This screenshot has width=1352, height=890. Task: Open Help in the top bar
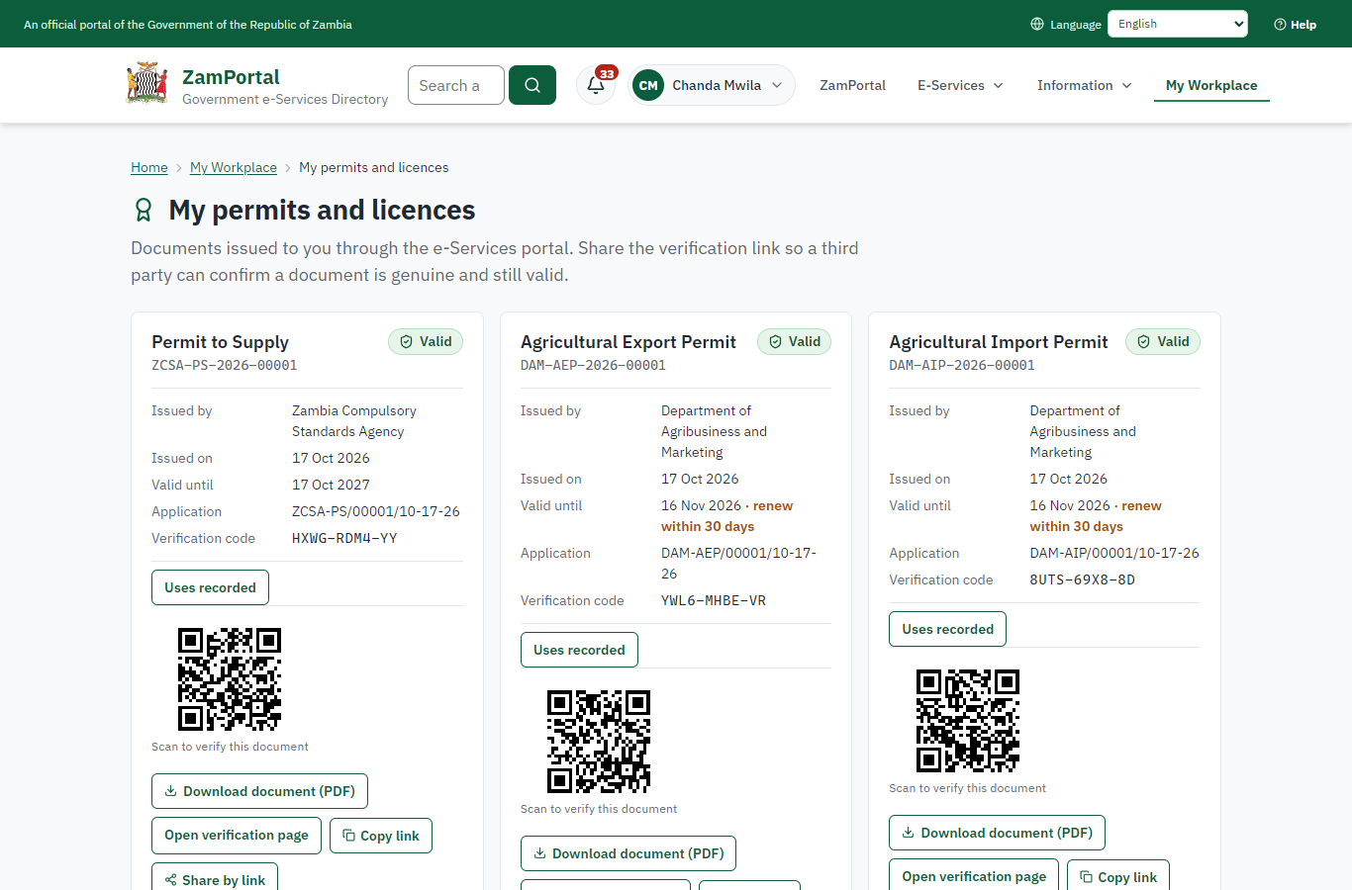(x=1295, y=24)
